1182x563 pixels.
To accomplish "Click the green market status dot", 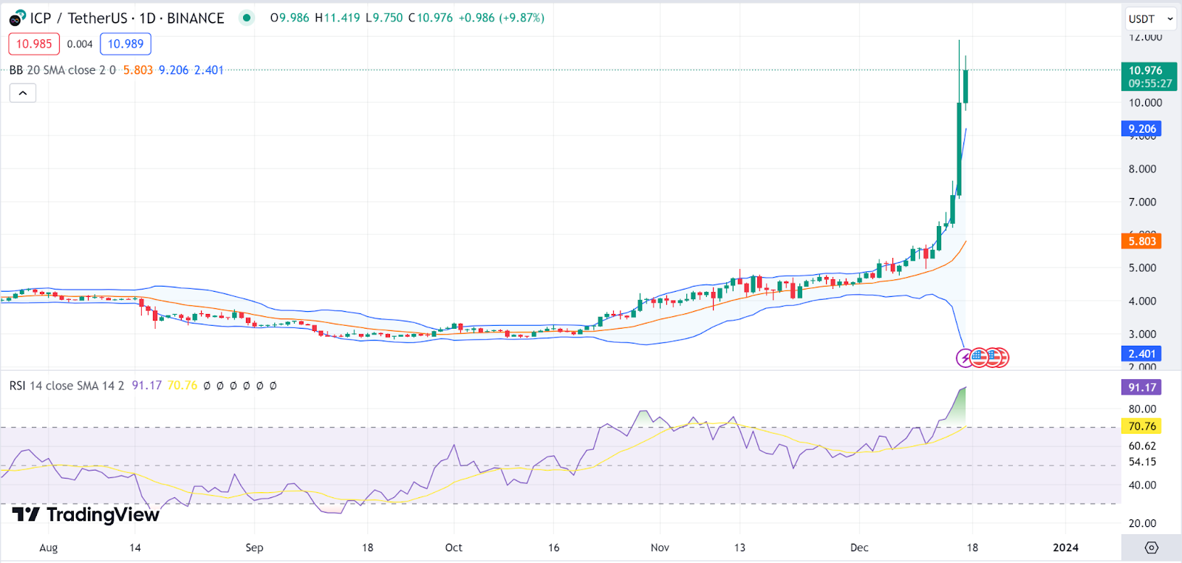I will tap(247, 18).
